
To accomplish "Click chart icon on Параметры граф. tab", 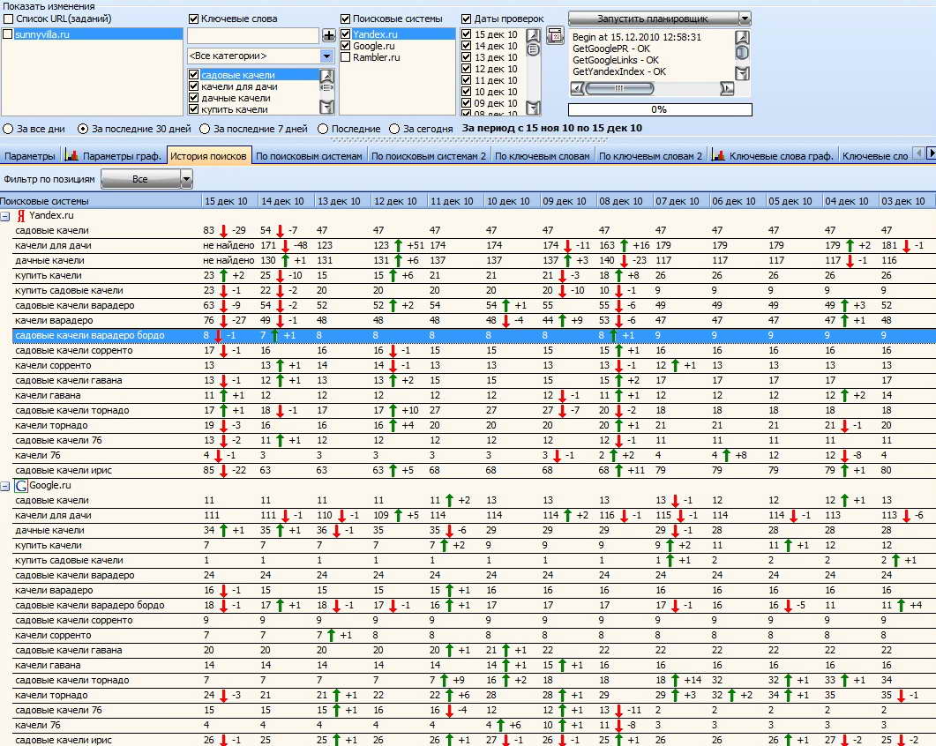I will tap(72, 155).
